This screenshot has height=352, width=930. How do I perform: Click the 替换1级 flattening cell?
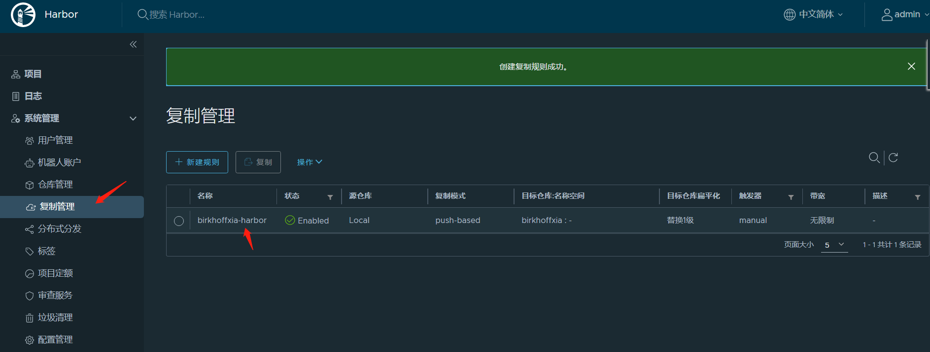680,220
